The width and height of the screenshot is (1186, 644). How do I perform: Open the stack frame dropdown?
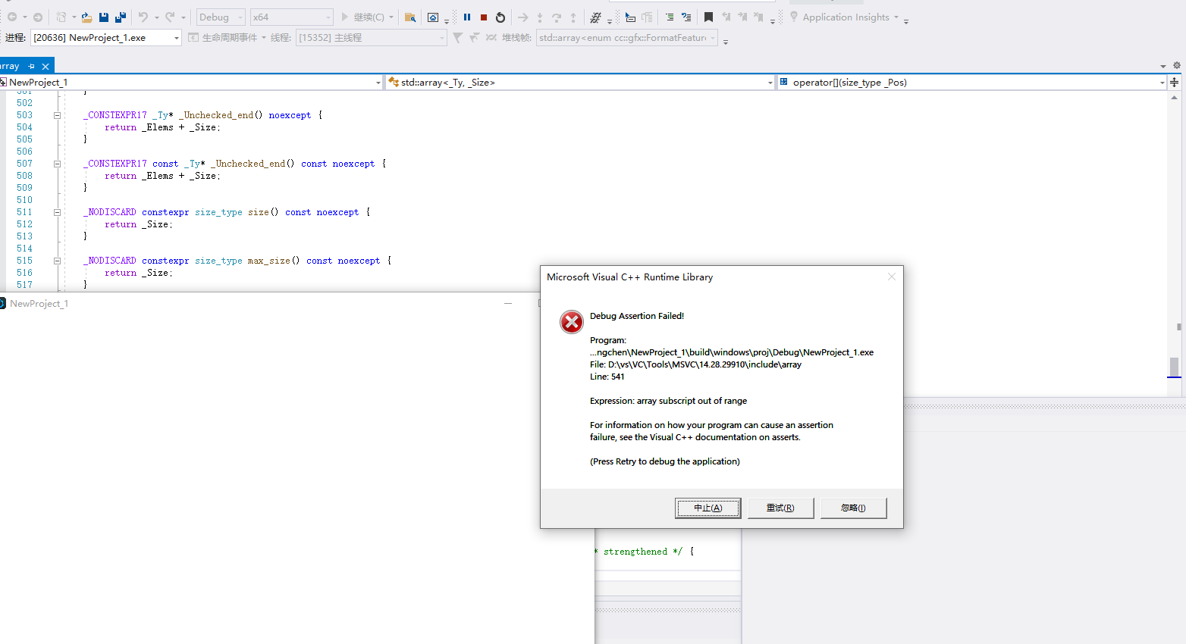tap(627, 37)
